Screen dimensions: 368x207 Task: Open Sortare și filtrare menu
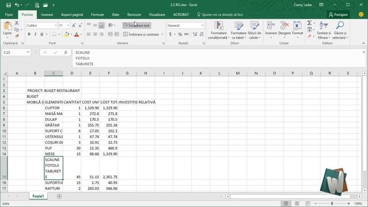click(x=324, y=30)
